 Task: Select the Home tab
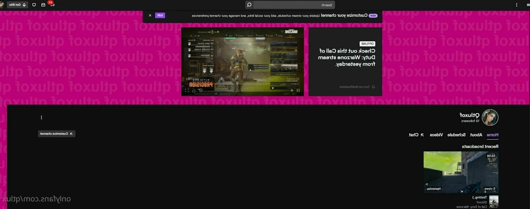[x=492, y=135]
